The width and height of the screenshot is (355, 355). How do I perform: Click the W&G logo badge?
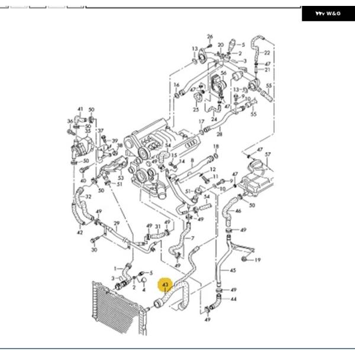(x=328, y=14)
